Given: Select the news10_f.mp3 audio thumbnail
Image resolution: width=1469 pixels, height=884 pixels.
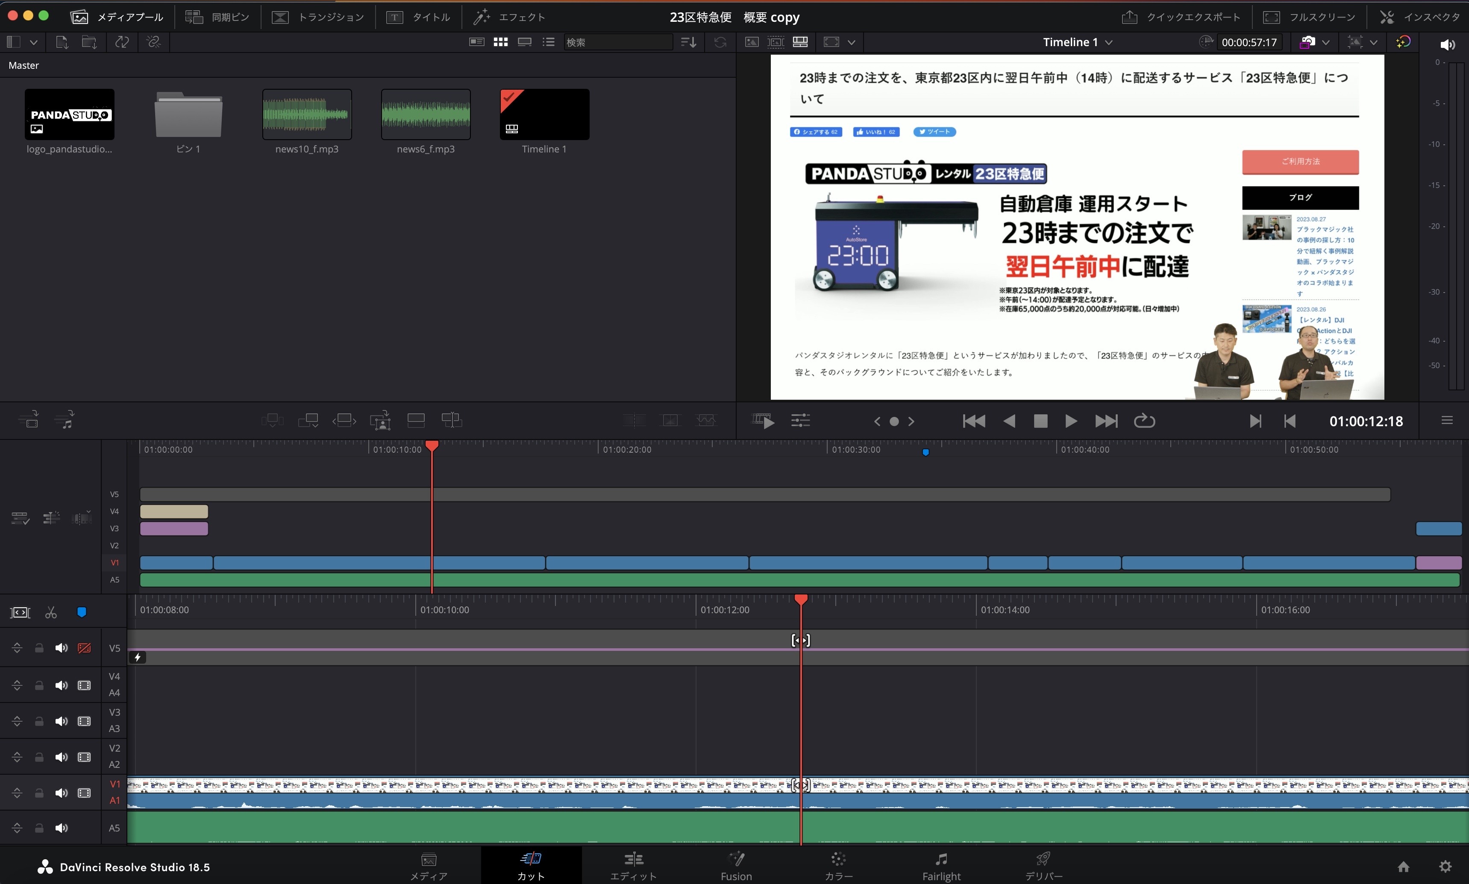Looking at the screenshot, I should coord(307,114).
